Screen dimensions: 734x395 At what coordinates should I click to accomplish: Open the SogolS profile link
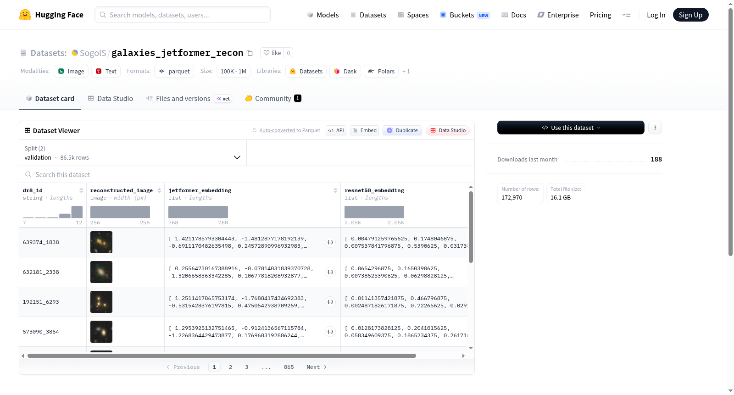pos(93,53)
